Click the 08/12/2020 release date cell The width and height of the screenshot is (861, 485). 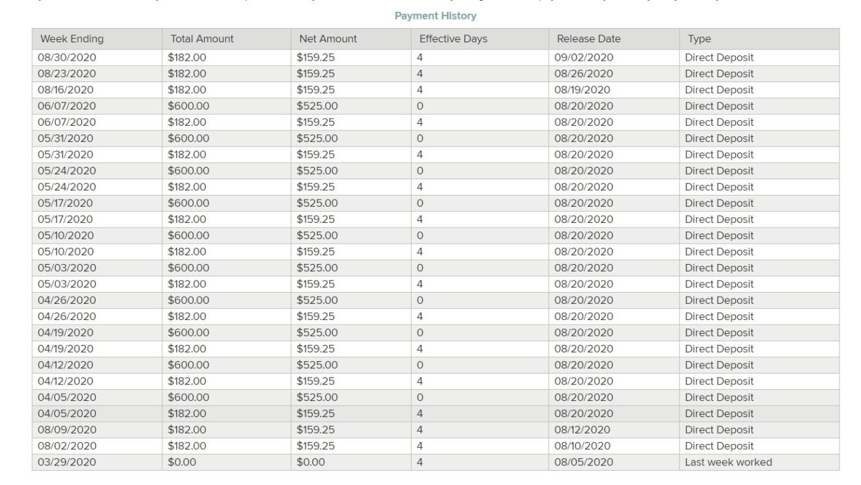point(582,430)
